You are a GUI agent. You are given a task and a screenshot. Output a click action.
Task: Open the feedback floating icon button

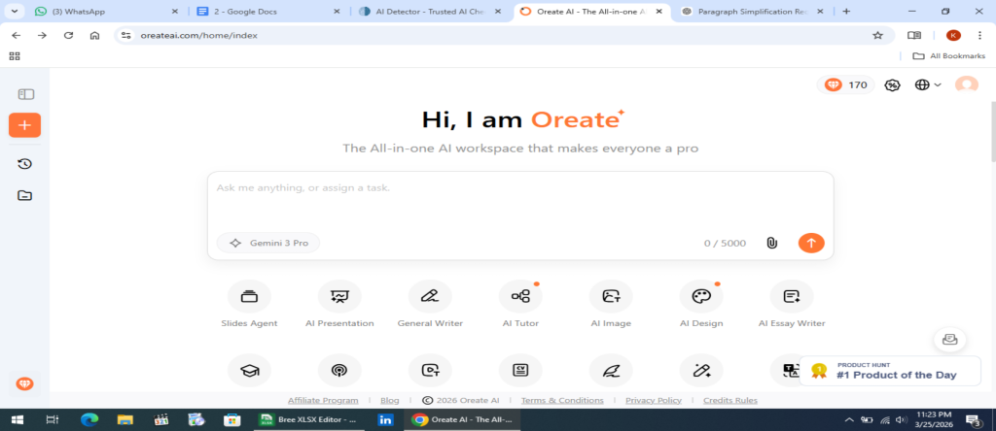click(949, 340)
